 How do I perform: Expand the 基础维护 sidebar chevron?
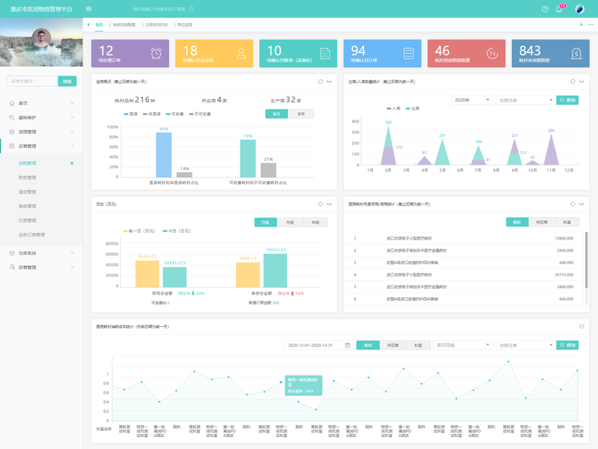coord(72,117)
